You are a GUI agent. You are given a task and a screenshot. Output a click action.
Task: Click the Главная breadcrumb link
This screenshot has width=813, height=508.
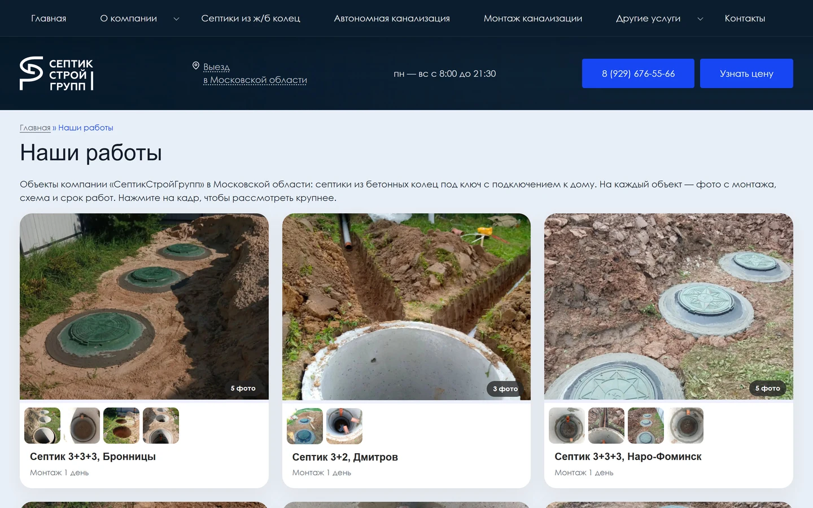[x=35, y=128]
